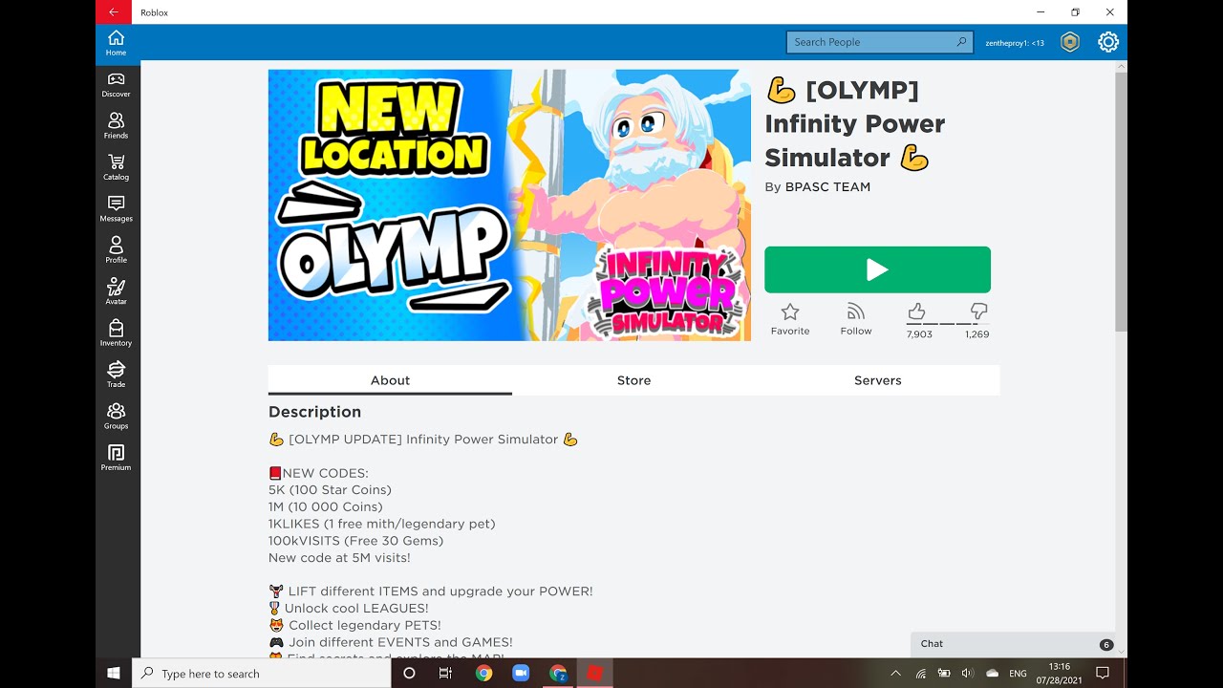This screenshot has width=1223, height=688.
Task: Open the Catalog shopping cart
Action: [117, 167]
